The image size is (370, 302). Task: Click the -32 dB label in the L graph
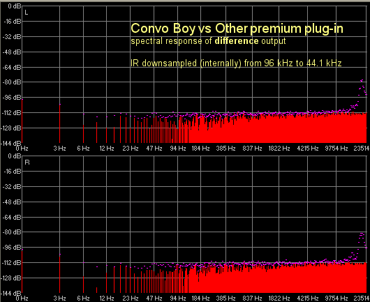(x=13, y=37)
